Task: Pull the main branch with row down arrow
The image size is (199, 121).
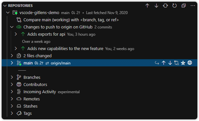Action: coord(170,63)
